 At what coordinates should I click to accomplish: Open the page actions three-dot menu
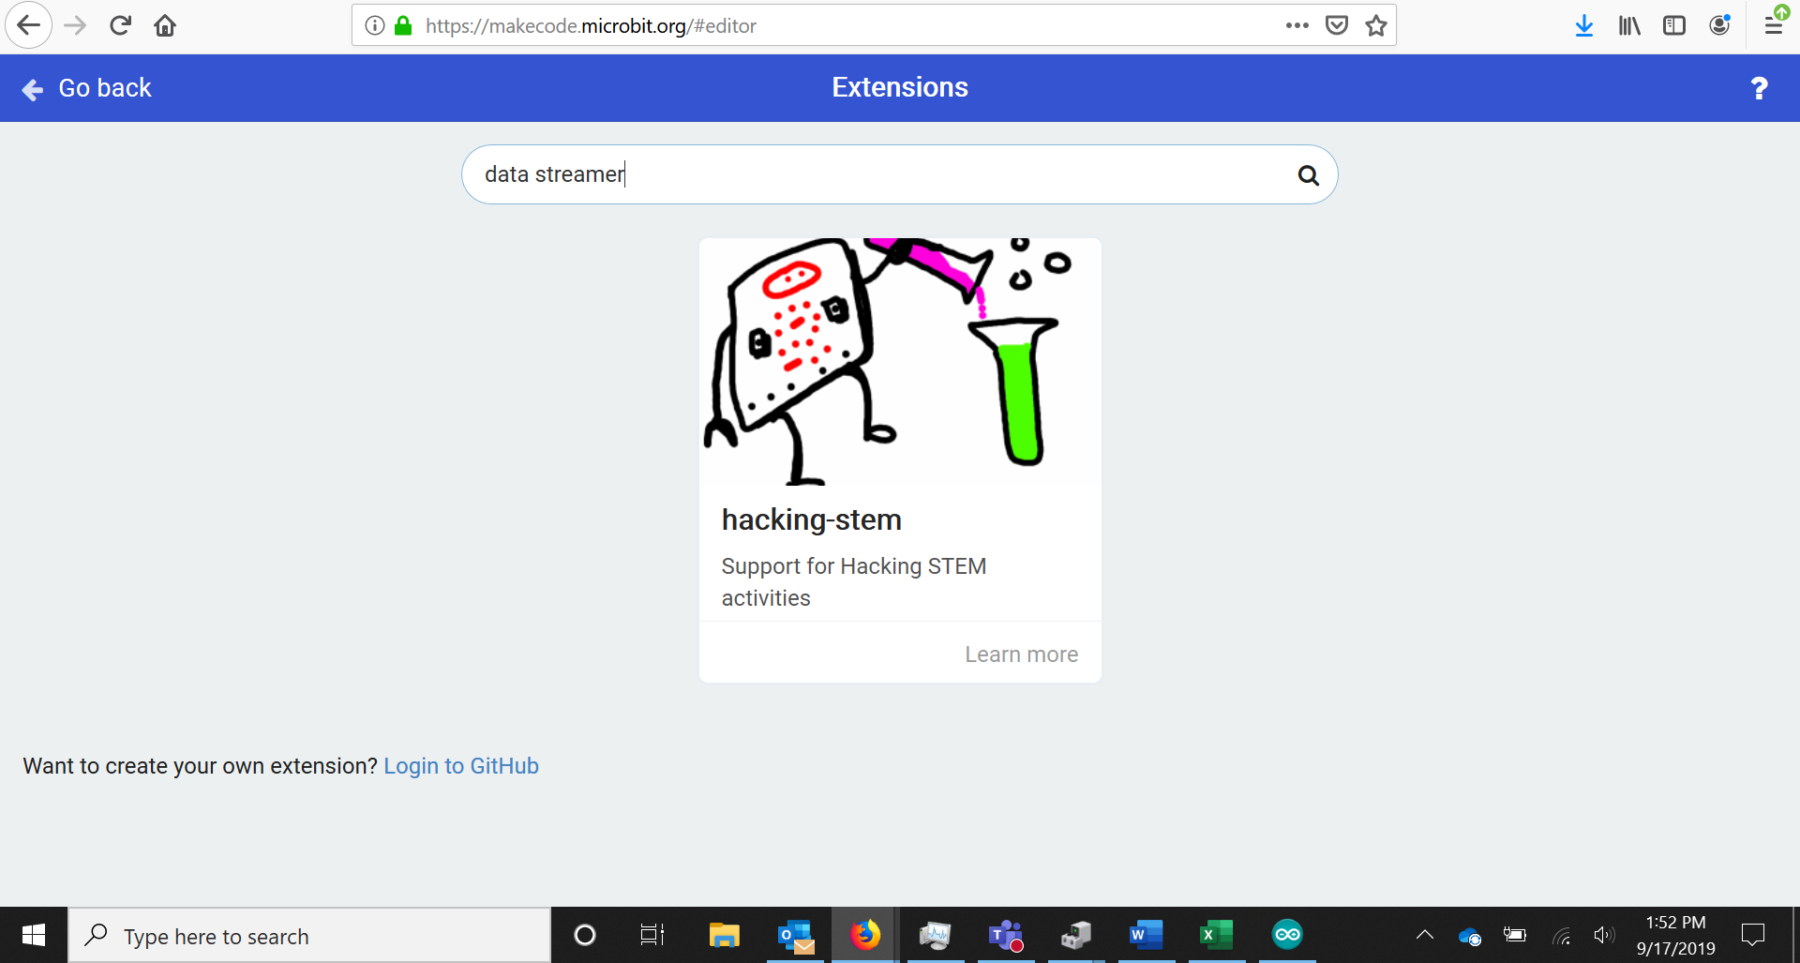click(x=1297, y=25)
